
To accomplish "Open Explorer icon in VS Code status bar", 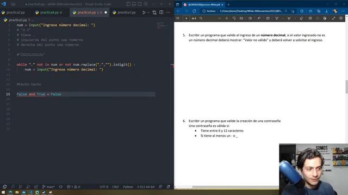I will (5, 187).
